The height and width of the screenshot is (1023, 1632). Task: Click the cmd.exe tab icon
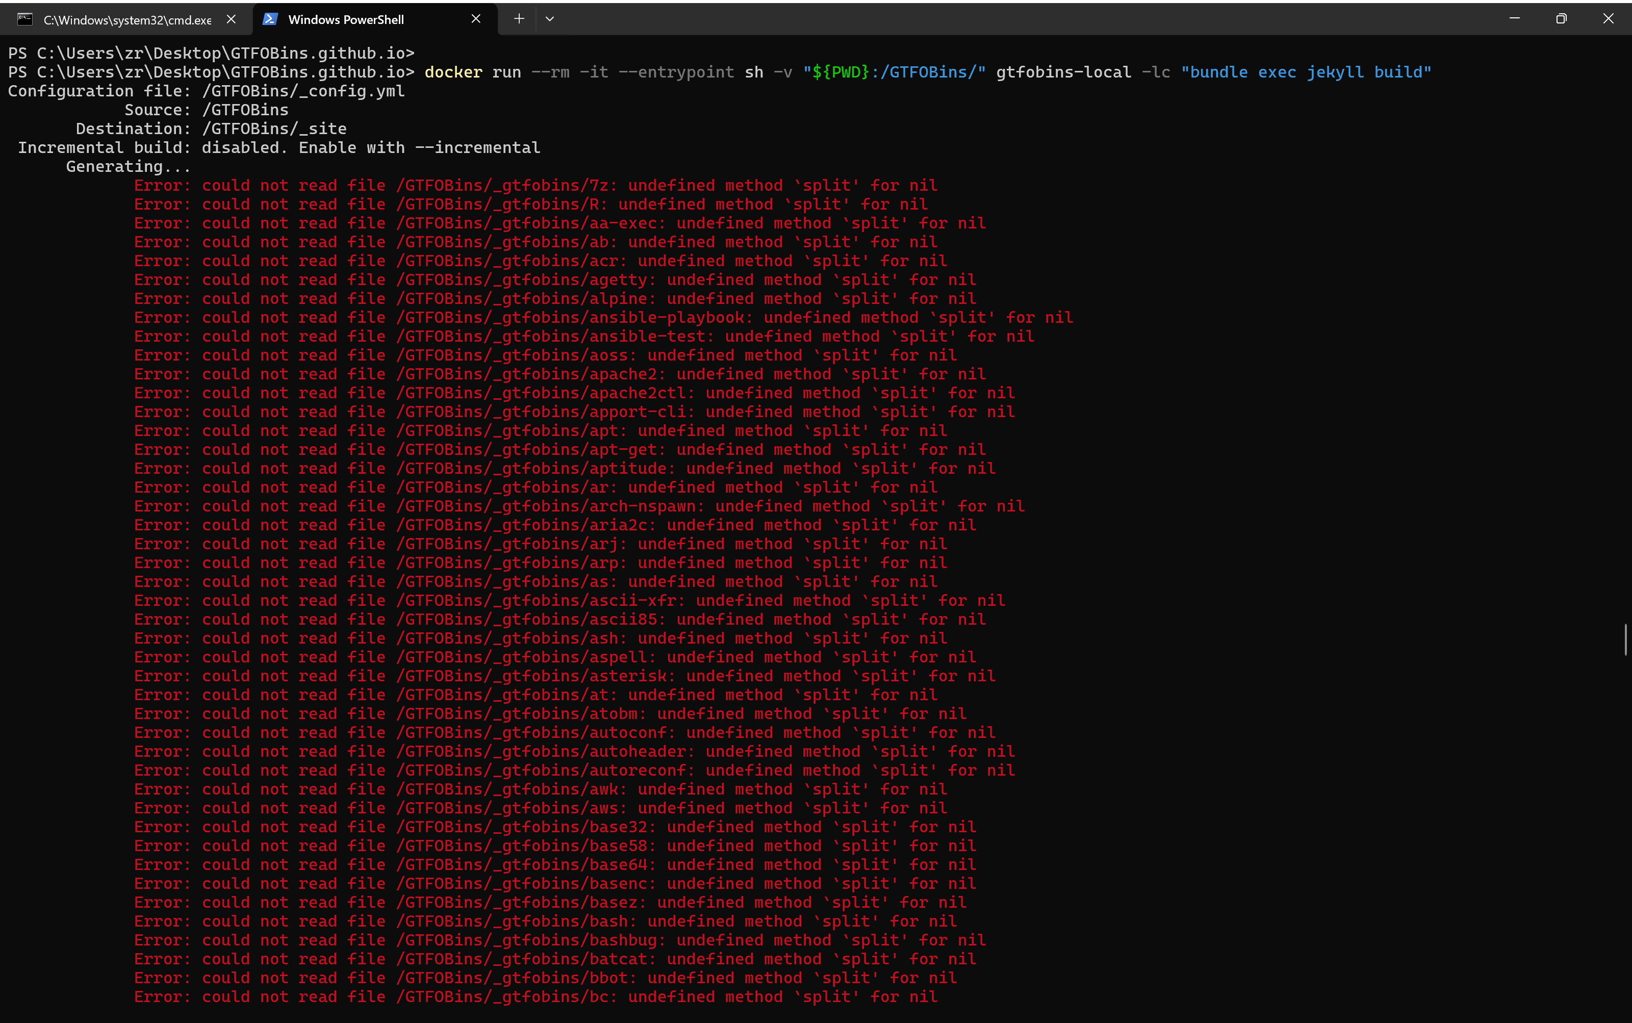tap(25, 19)
